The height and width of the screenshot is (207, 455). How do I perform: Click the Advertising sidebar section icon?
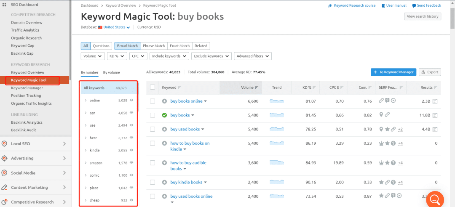tap(4, 158)
